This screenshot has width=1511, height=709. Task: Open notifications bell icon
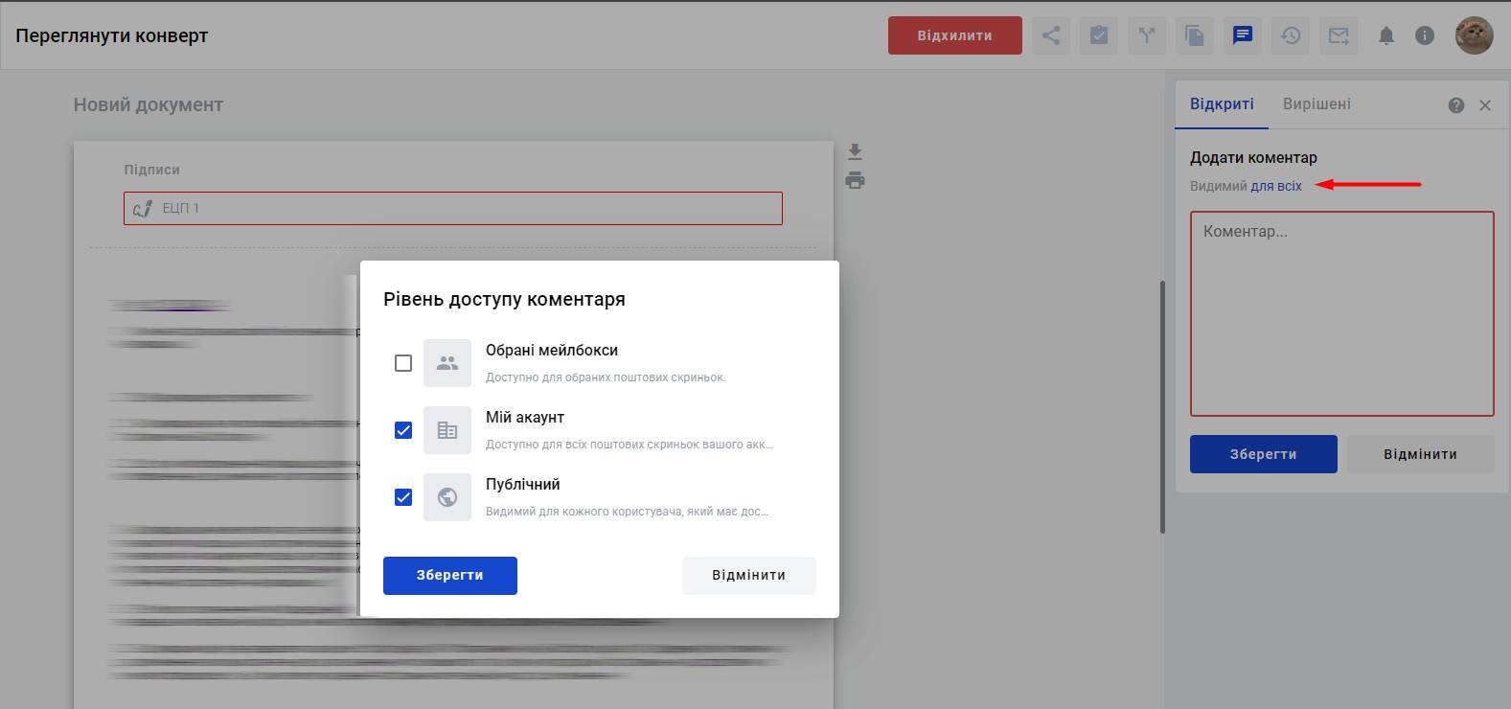(1386, 35)
